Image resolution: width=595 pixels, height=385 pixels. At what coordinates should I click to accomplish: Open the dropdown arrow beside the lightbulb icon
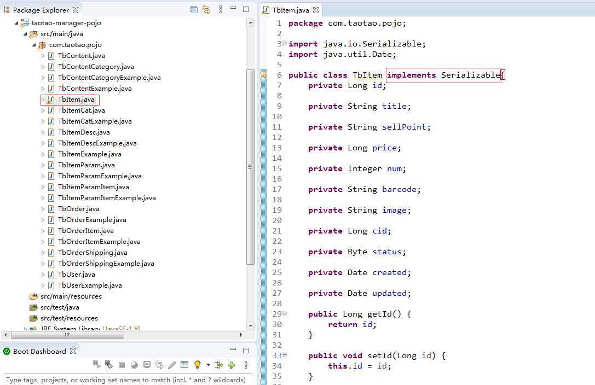coord(208,365)
